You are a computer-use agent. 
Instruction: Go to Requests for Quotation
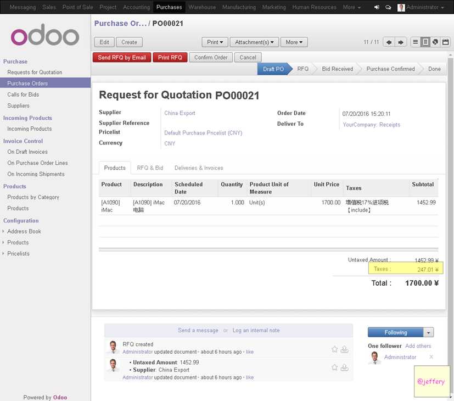(x=35, y=72)
